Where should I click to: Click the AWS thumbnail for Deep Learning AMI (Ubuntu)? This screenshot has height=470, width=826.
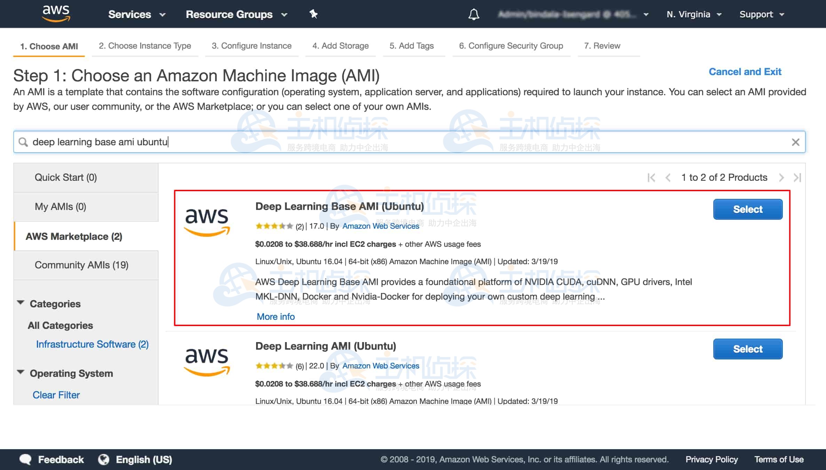point(207,362)
